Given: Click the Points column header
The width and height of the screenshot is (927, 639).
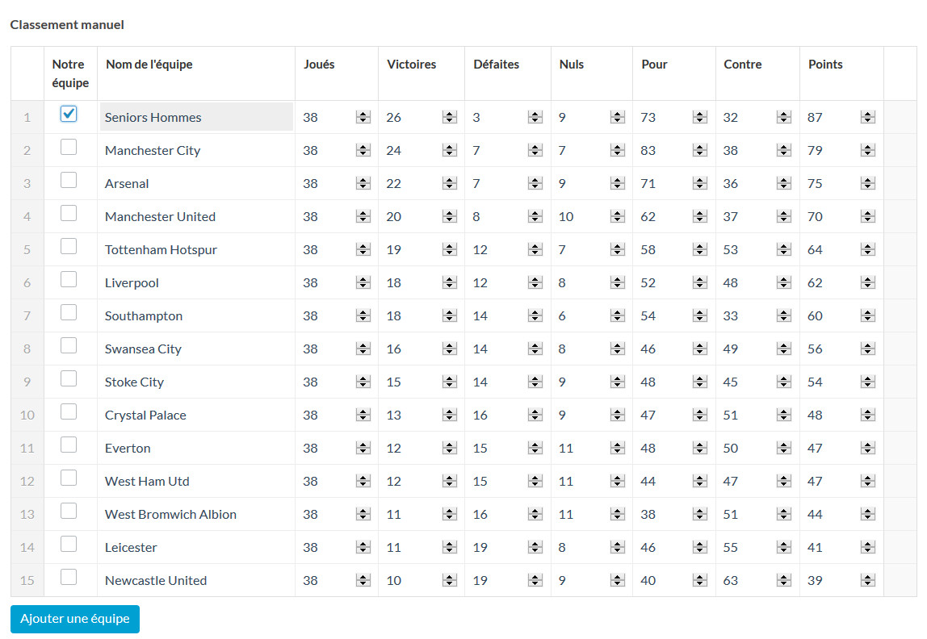Looking at the screenshot, I should tap(825, 65).
